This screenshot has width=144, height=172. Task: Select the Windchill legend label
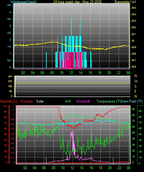click(x=83, y=101)
